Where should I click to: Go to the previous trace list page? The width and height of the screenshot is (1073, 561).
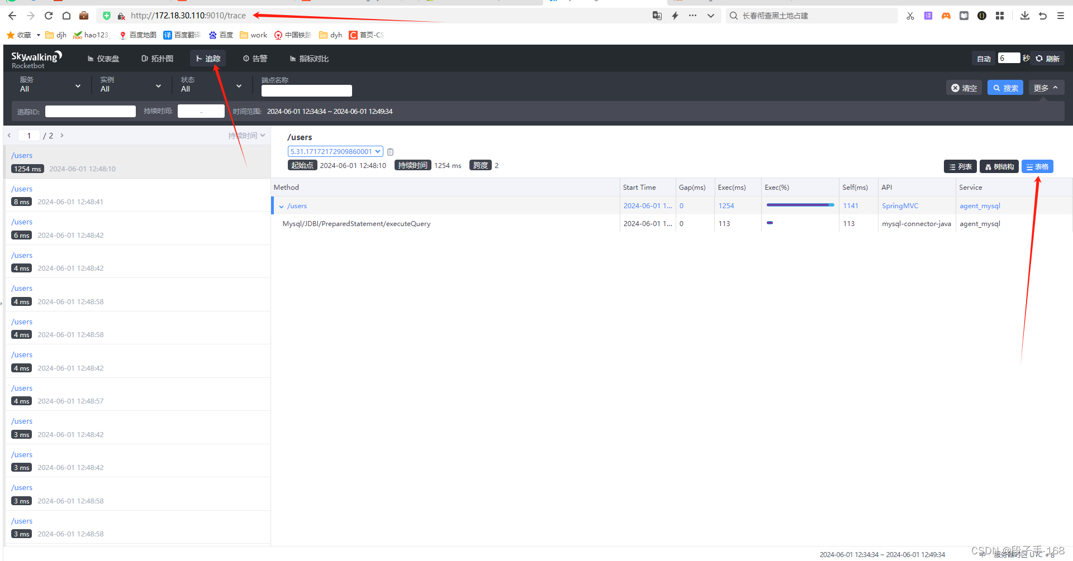(x=10, y=135)
